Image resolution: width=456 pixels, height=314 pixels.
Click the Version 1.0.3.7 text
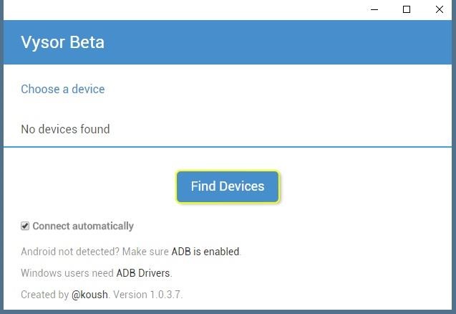coord(152,295)
